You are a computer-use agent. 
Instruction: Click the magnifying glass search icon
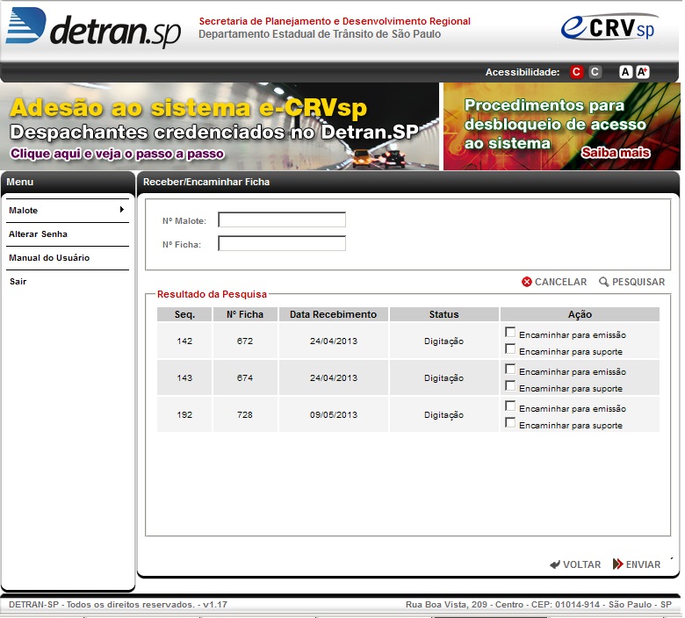click(x=603, y=282)
